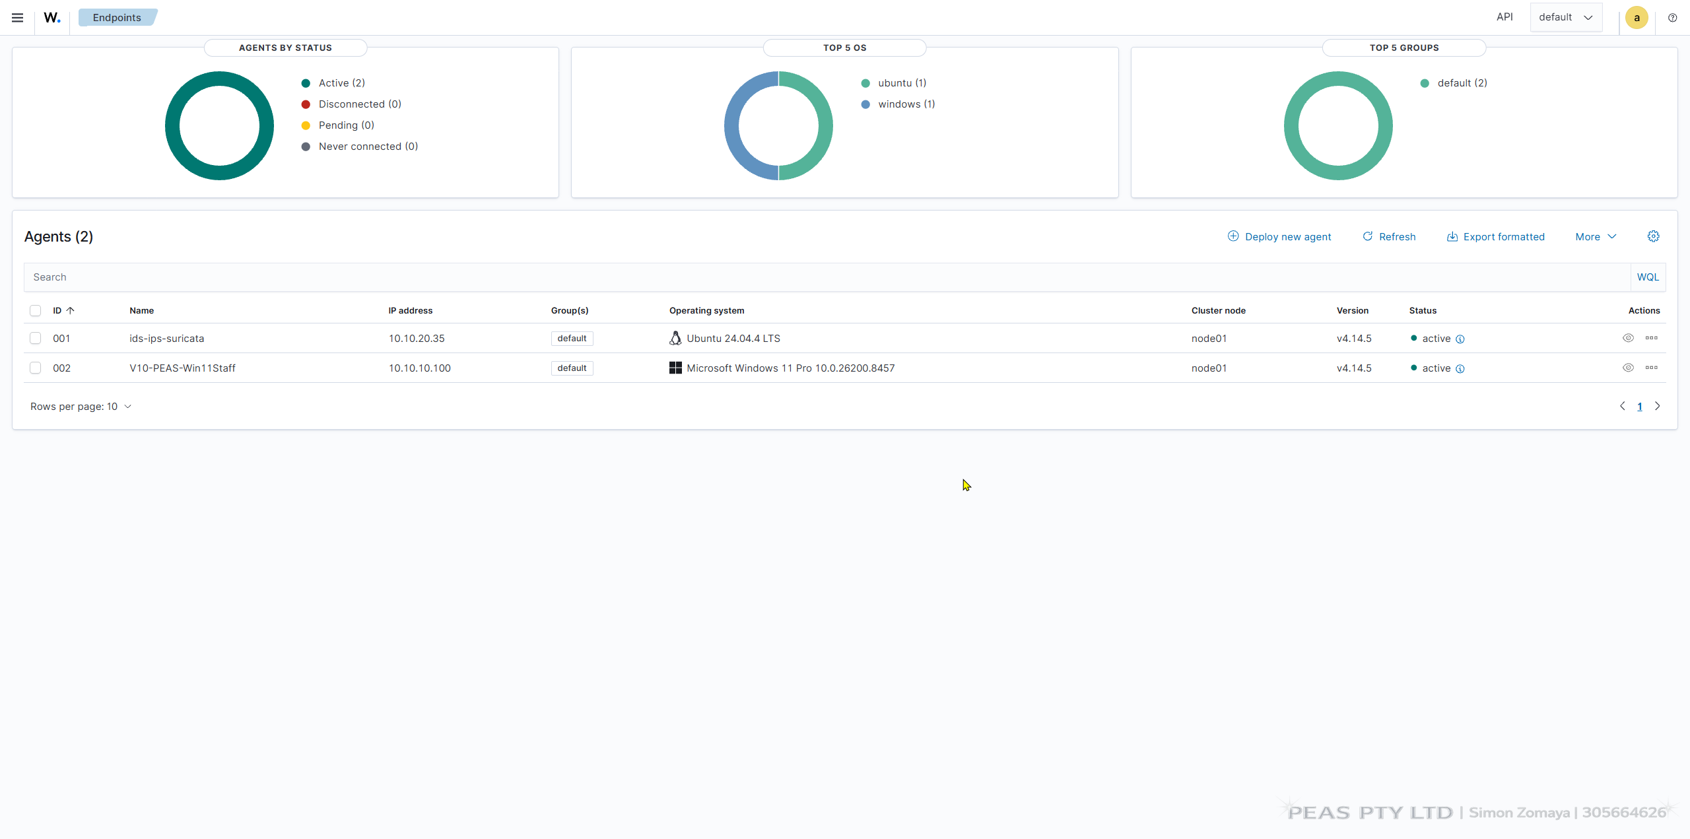This screenshot has width=1690, height=839.
Task: Expand the More actions dropdown
Action: click(x=1596, y=236)
